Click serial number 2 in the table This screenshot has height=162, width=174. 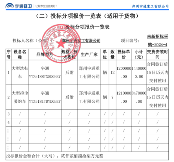8,97
